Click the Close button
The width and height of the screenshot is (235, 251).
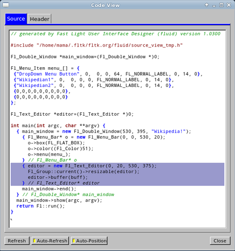pos(220,241)
